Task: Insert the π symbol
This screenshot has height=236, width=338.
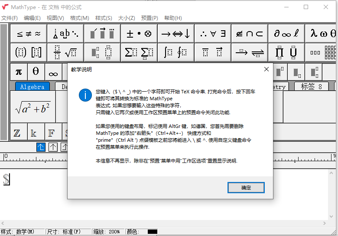Action: [19, 72]
